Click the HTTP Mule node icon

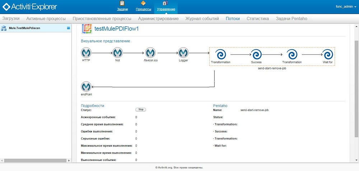coord(86,53)
